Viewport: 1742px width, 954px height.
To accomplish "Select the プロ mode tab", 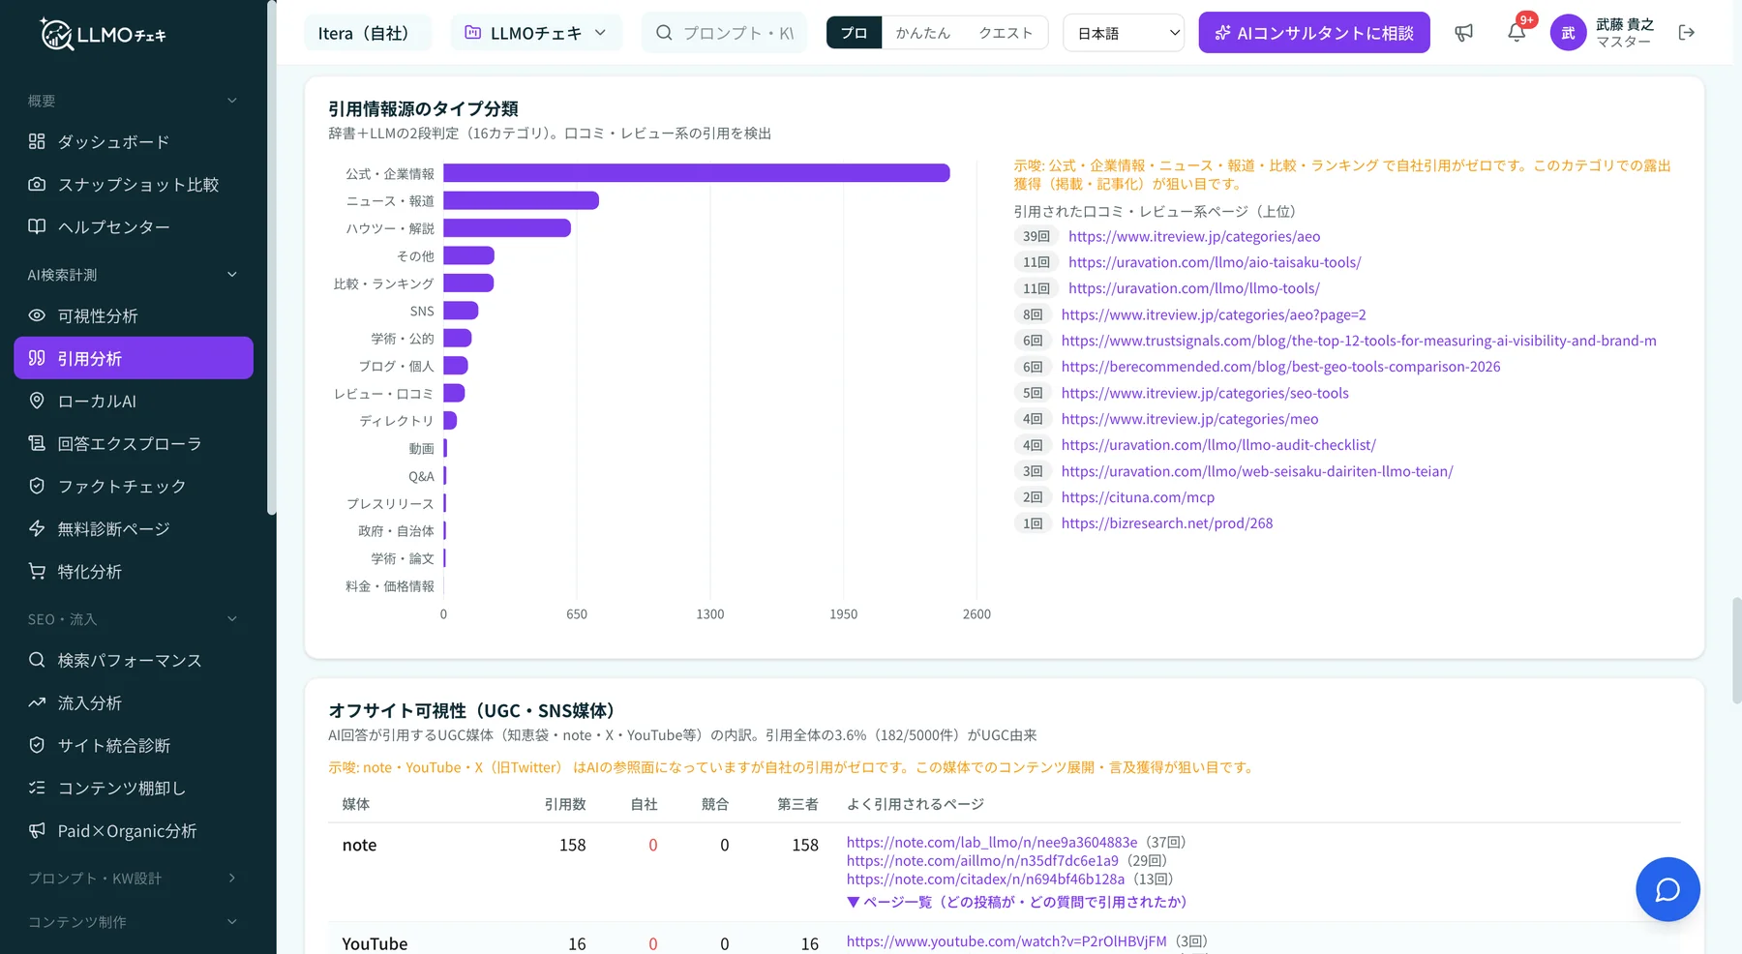I will 854,33.
